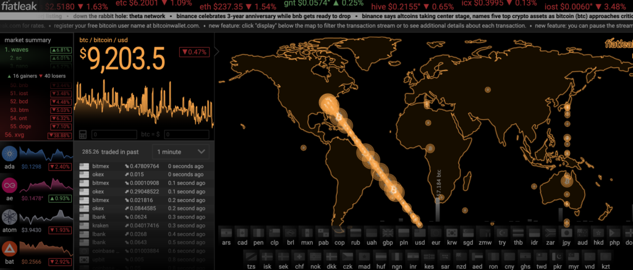Select the 53. btm market summary row
Viewport: 633px width, 270px height.
37,110
